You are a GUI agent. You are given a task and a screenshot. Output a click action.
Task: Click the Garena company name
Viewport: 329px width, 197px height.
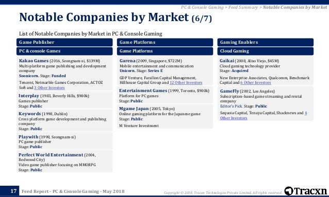[x=127, y=61]
